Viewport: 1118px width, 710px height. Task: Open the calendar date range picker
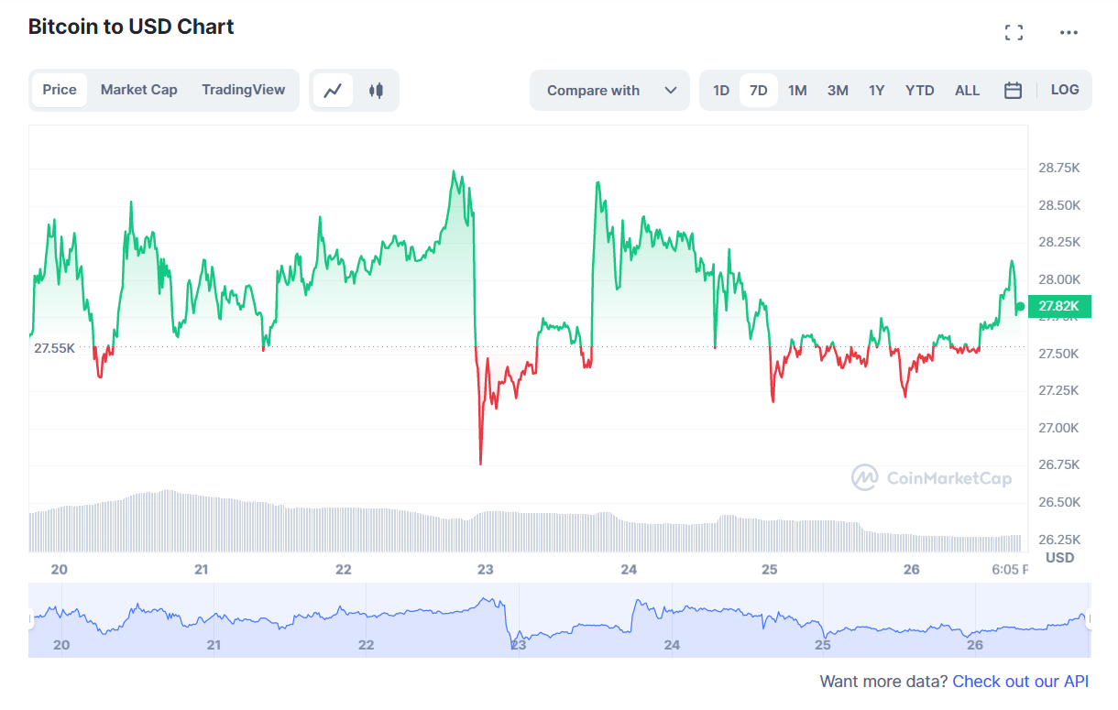point(1013,90)
